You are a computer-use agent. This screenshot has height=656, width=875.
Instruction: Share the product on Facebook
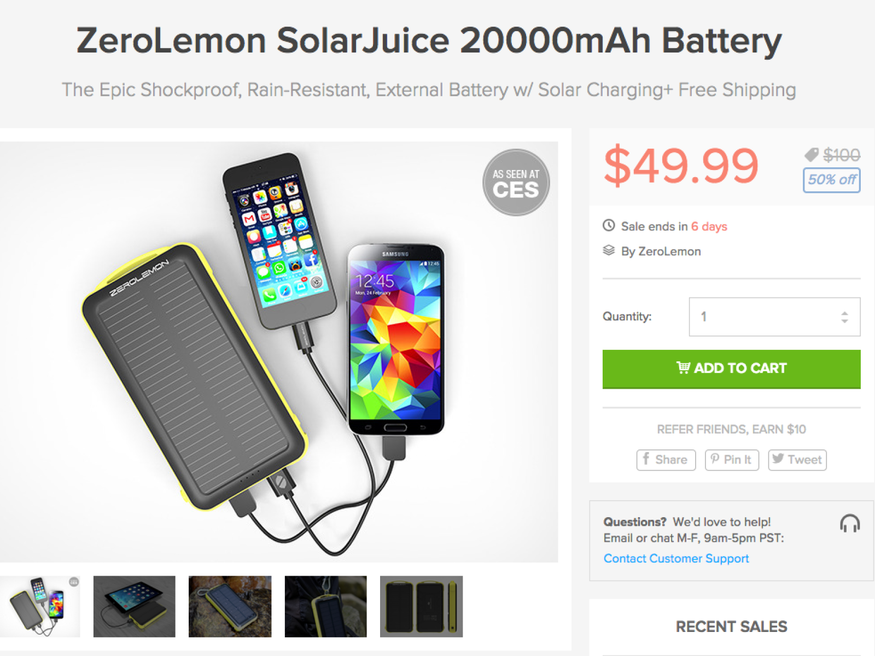click(666, 460)
